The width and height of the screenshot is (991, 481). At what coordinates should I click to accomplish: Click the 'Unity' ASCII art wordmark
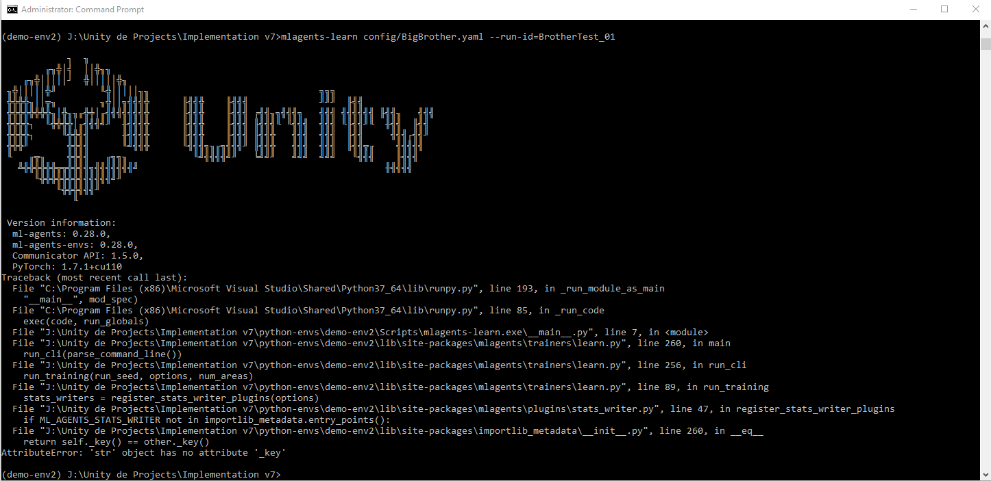308,131
